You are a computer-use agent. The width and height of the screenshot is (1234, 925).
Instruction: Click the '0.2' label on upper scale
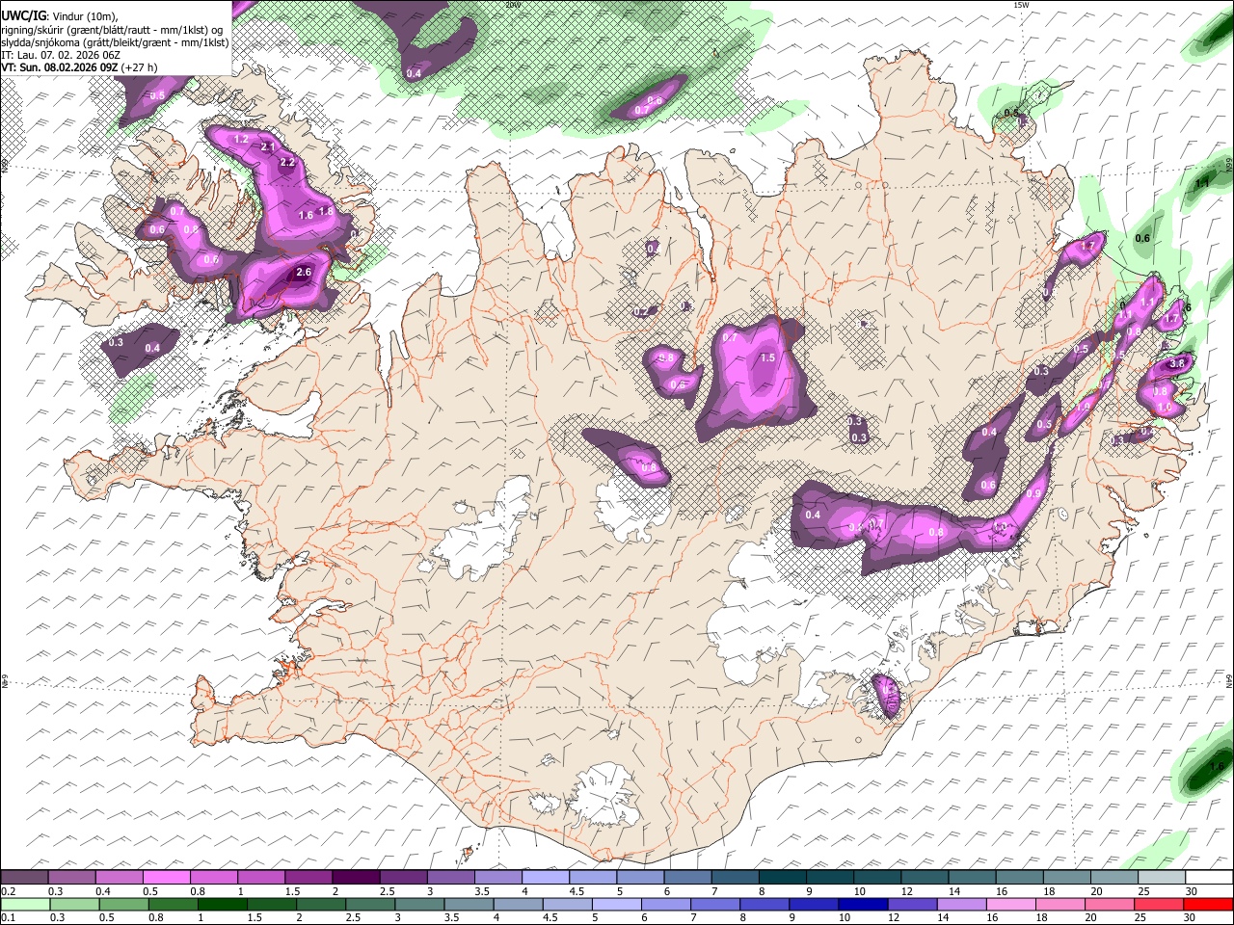[x=8, y=891]
